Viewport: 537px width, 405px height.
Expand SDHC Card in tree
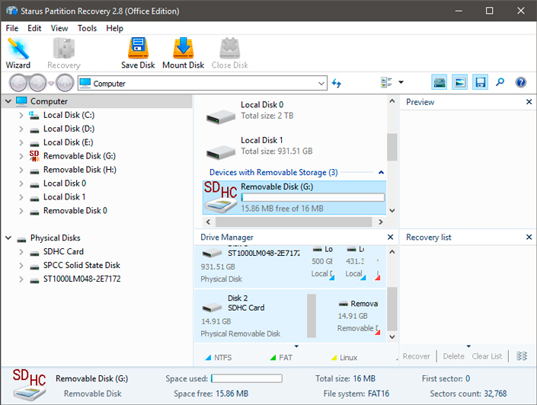(21, 252)
